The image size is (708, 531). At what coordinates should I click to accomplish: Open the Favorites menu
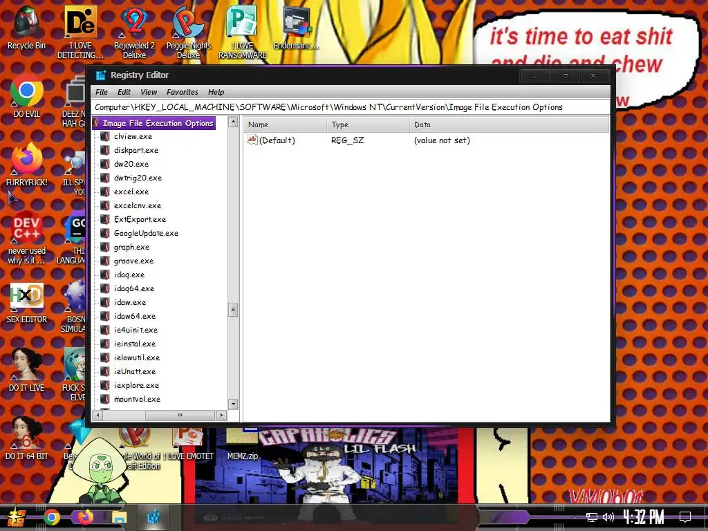coord(183,92)
